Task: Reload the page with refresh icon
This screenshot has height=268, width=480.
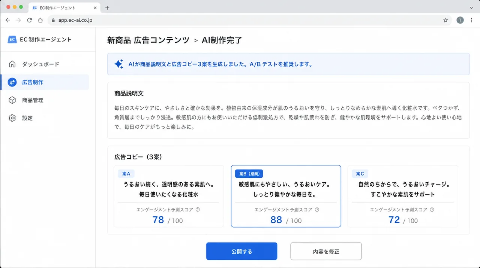Action: (x=30, y=20)
